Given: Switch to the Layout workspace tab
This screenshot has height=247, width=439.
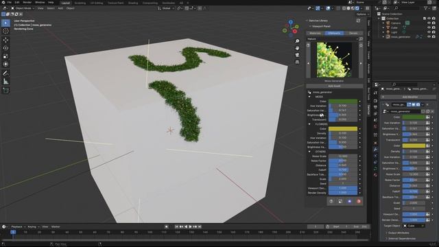Looking at the screenshot, I should pyautogui.click(x=66, y=3).
